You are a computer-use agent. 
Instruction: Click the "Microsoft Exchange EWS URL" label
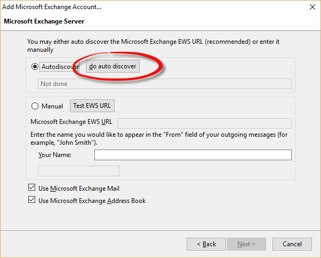point(71,122)
